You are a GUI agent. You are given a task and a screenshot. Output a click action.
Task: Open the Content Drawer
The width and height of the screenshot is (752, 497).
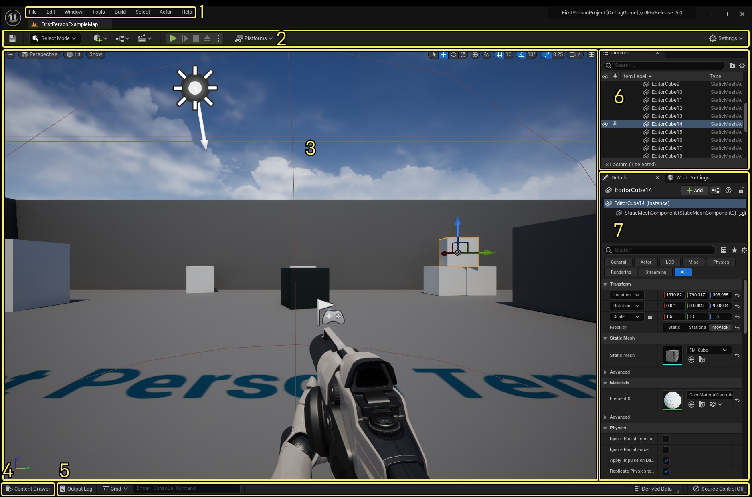click(x=28, y=489)
